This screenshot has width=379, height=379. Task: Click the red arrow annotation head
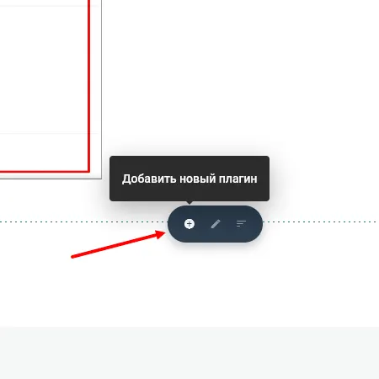(x=161, y=234)
